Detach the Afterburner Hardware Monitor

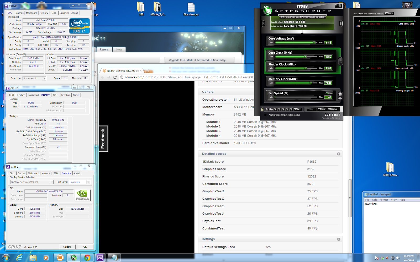[x=390, y=14]
